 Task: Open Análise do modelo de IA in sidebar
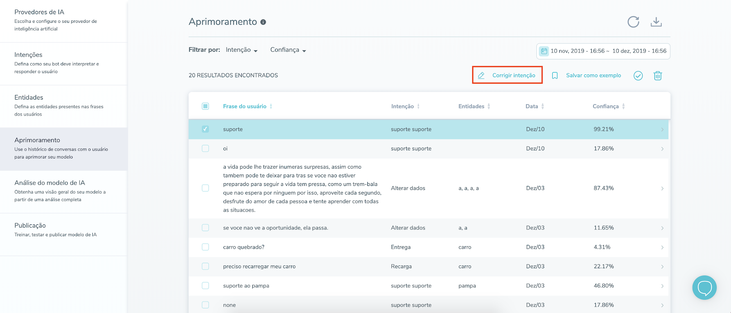click(64, 192)
